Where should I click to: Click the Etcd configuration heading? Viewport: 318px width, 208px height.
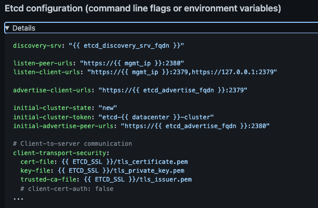pyautogui.click(x=143, y=8)
